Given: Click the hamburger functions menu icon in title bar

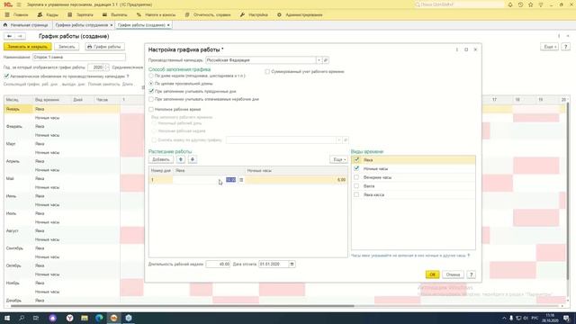Looking at the screenshot, I should click(x=19, y=4).
